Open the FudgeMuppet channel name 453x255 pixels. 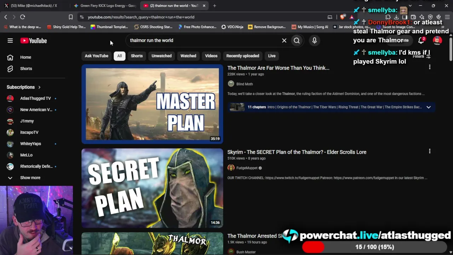[x=247, y=168]
